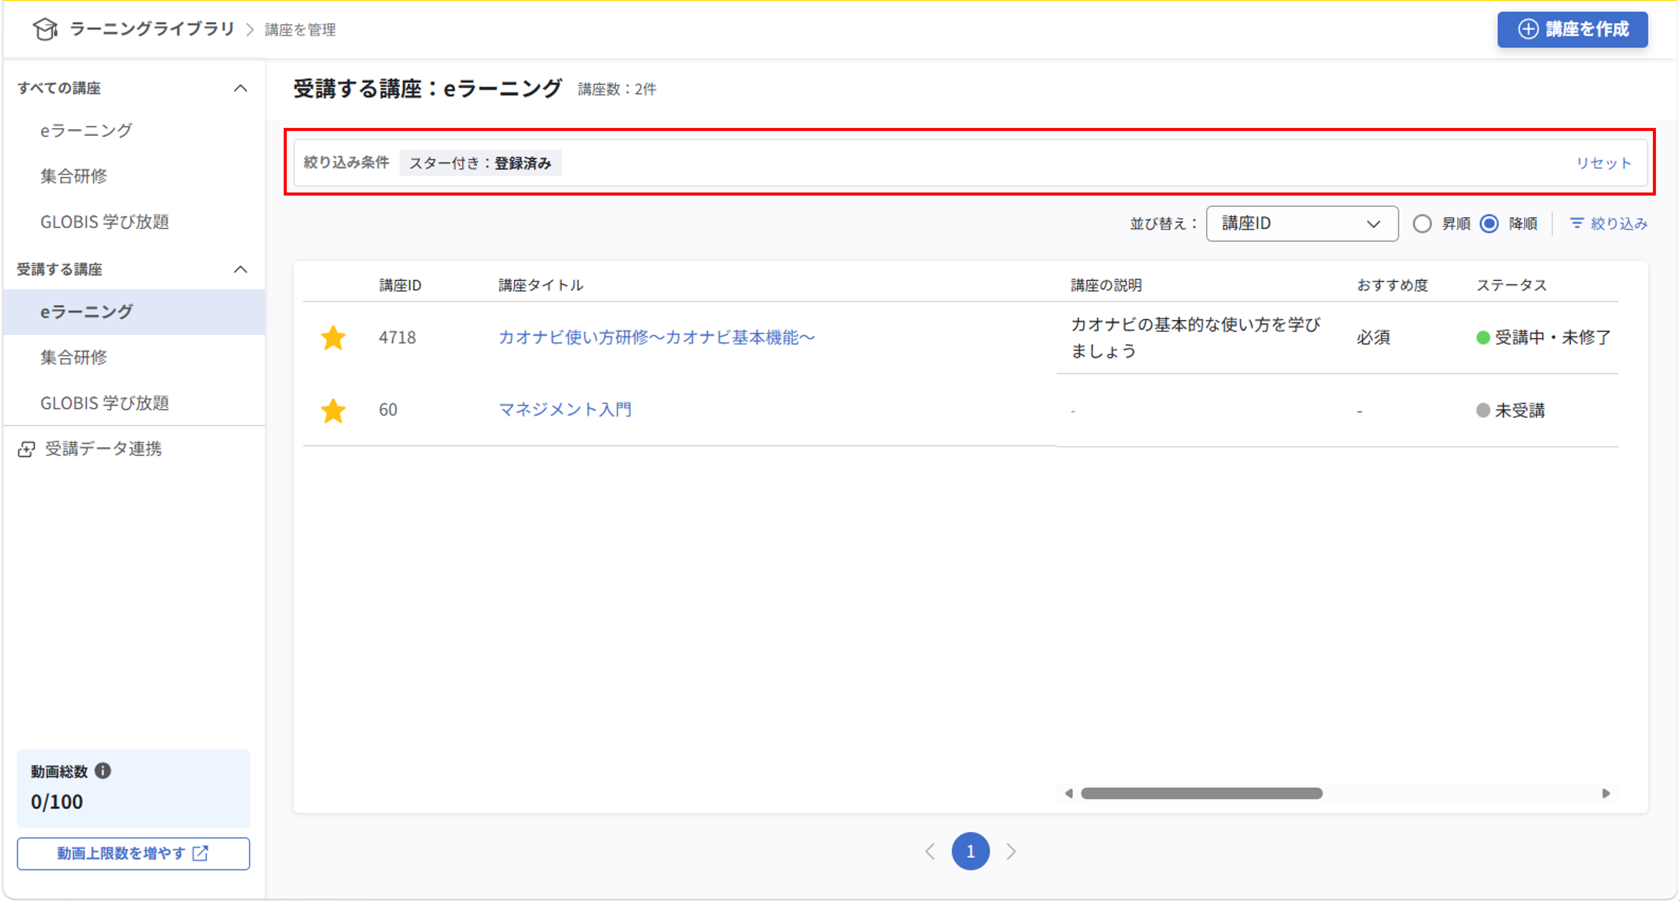The width and height of the screenshot is (1680, 901).
Task: Click 0/100 video count value
Action: pos(57,802)
